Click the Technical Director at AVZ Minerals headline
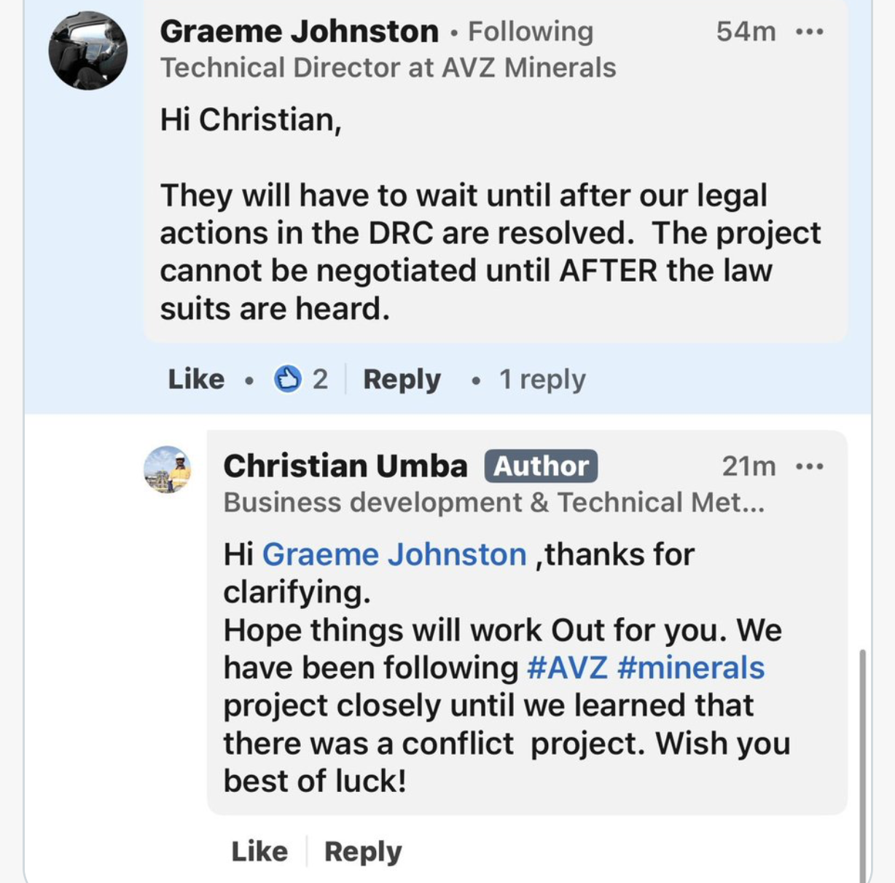Image resolution: width=895 pixels, height=883 pixels. tap(388, 68)
